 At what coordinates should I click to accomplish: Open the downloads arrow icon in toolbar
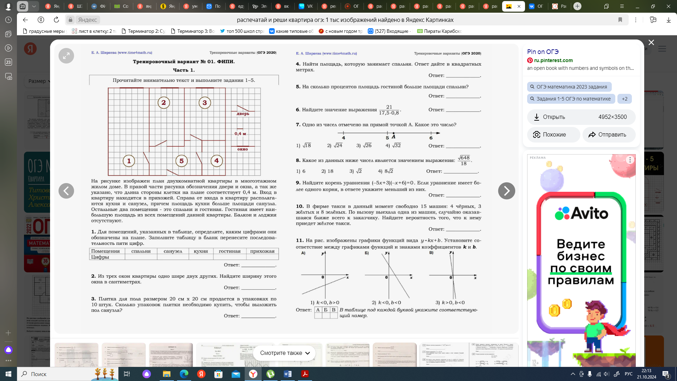tap(669, 20)
